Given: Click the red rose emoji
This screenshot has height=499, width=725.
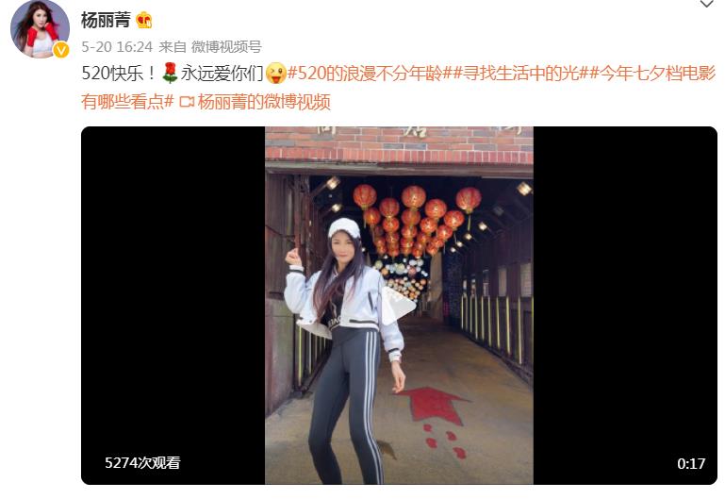Looking at the screenshot, I should click(x=170, y=73).
